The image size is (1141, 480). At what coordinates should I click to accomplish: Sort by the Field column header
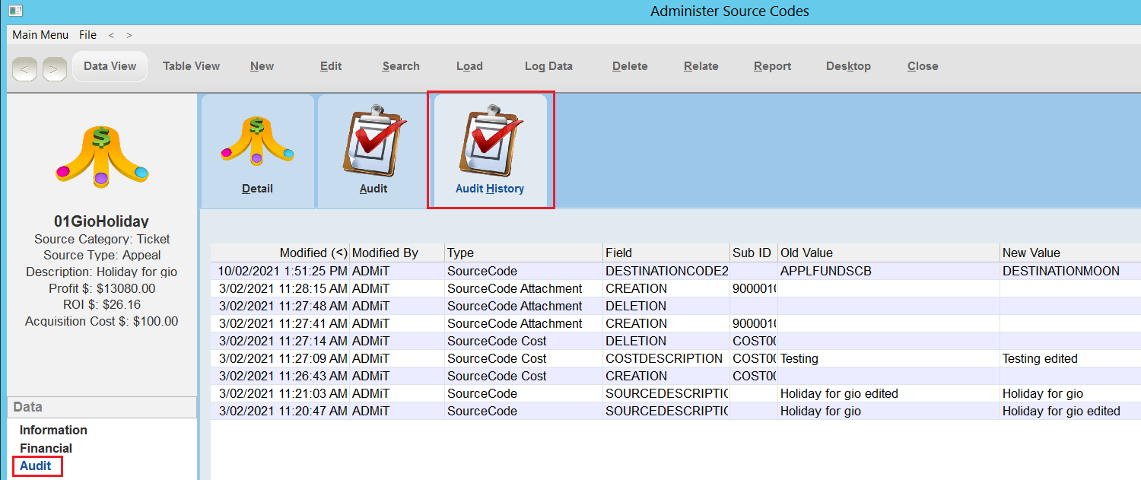pyautogui.click(x=666, y=253)
